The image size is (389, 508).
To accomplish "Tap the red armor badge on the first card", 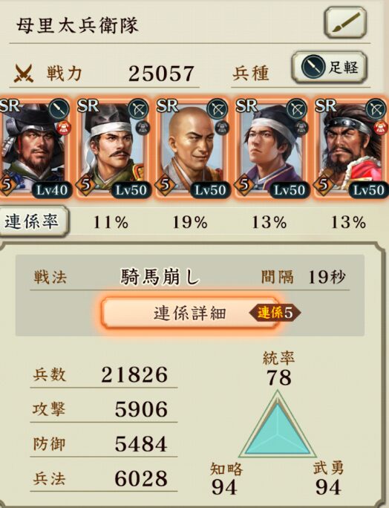I will click(x=63, y=128).
